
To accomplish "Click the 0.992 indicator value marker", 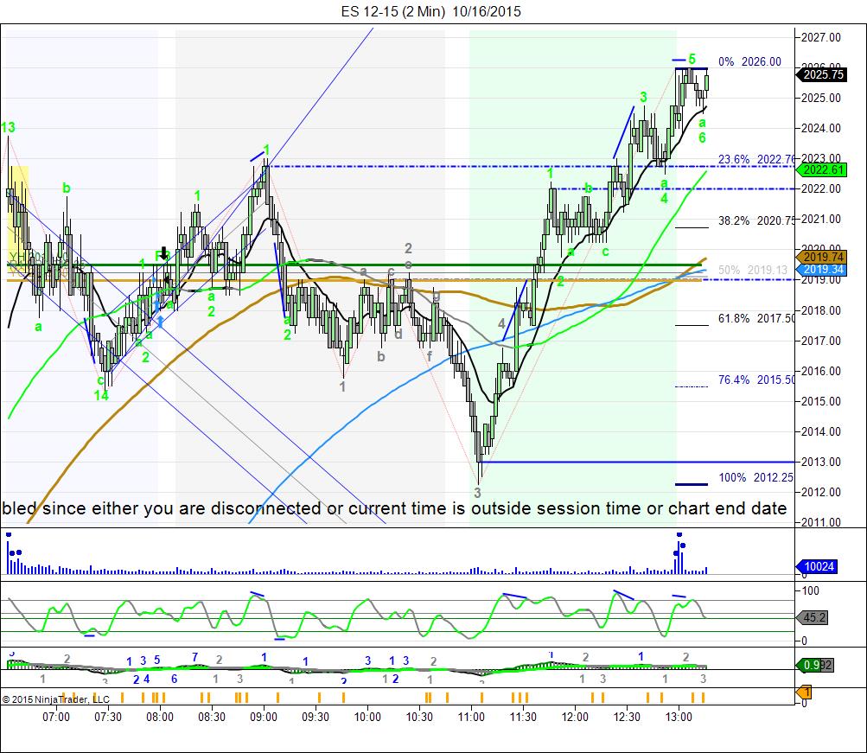I will (x=815, y=665).
